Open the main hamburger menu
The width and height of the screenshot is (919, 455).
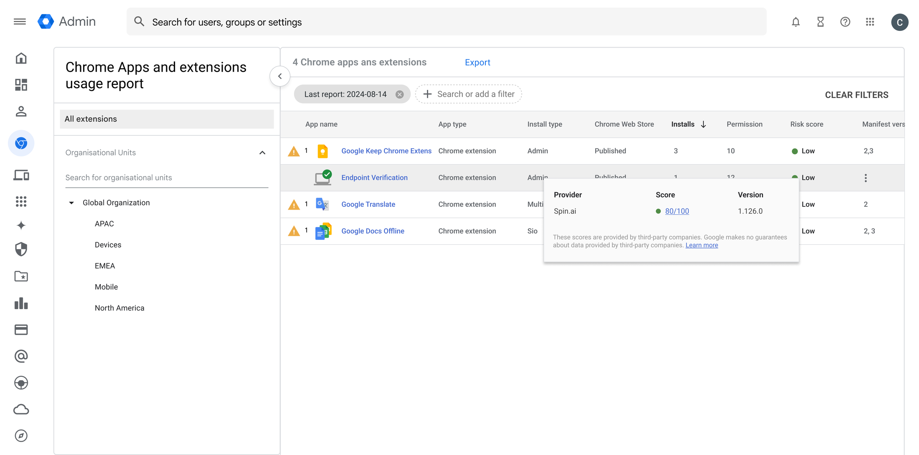click(20, 22)
